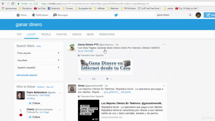Open the From anyone dropdown
Image resolution: width=215 pixels, height=121 pixels.
(38, 53)
